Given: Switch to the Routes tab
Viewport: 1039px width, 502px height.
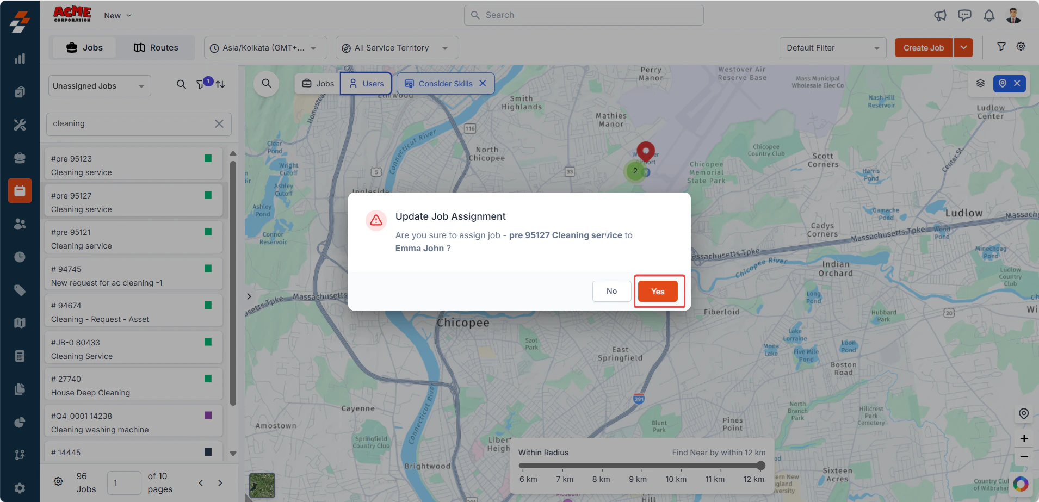Looking at the screenshot, I should pyautogui.click(x=156, y=48).
